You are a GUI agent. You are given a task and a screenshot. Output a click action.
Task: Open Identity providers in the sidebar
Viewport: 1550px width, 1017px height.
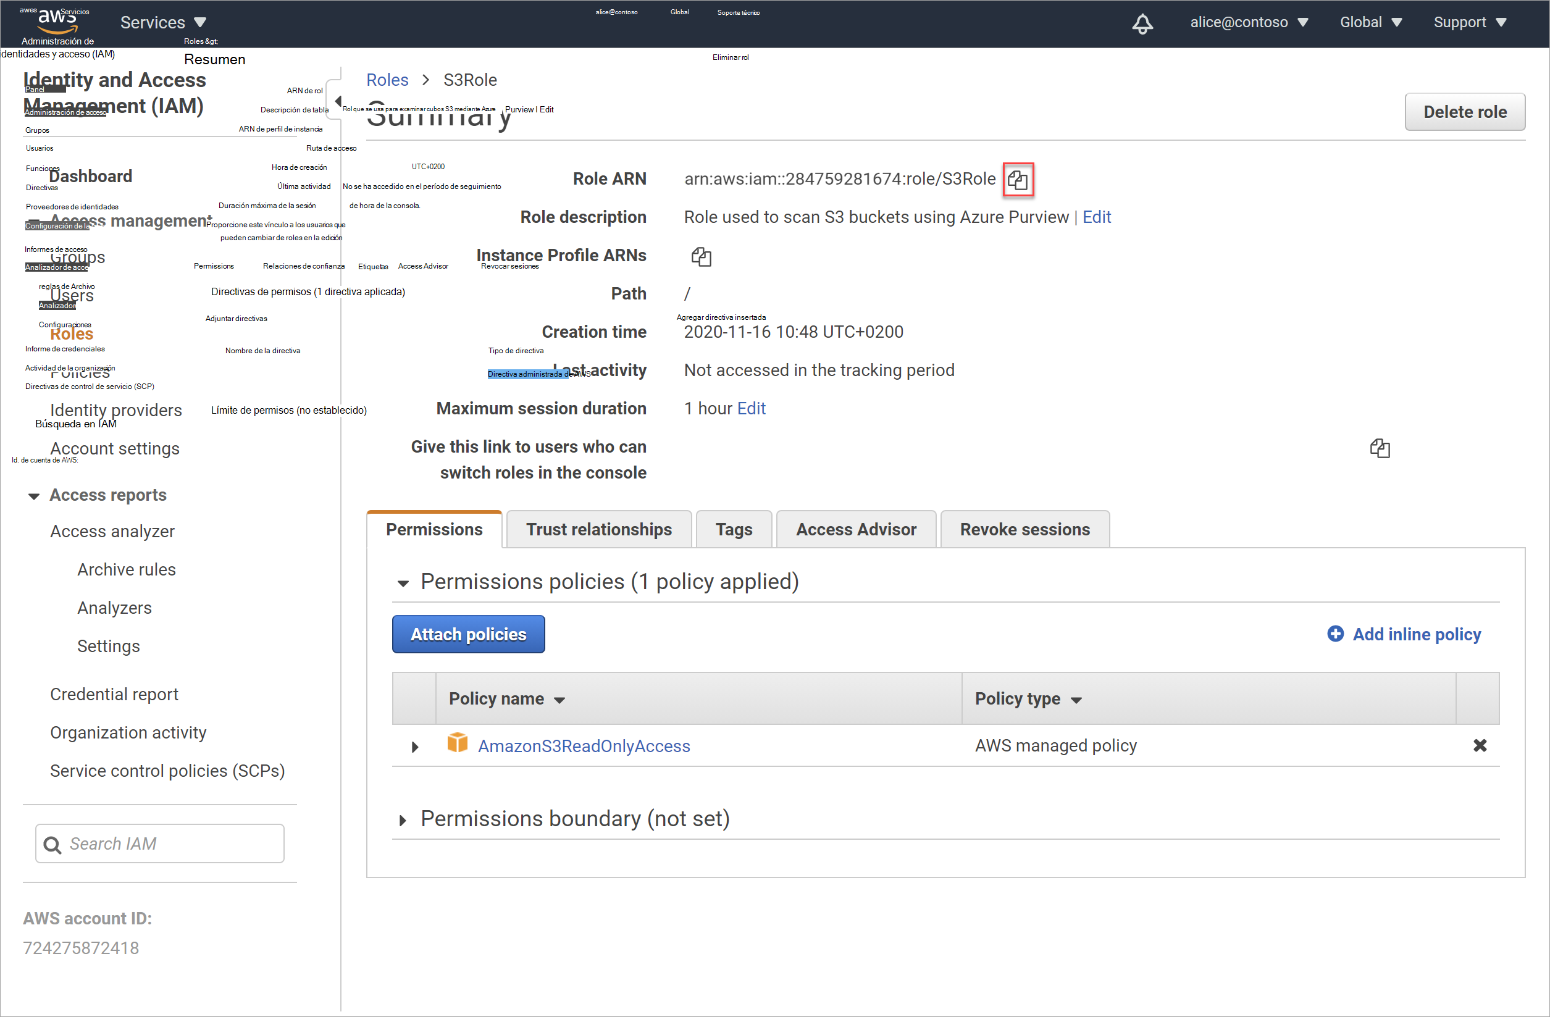pos(116,410)
